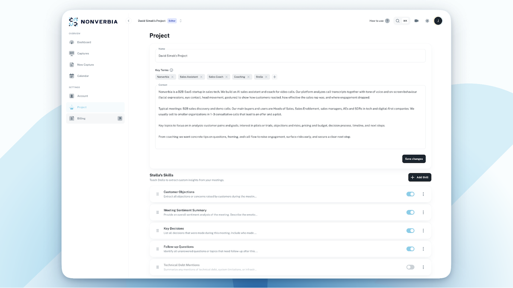
Task: Click the Nonverbia logo
Action: point(92,20)
